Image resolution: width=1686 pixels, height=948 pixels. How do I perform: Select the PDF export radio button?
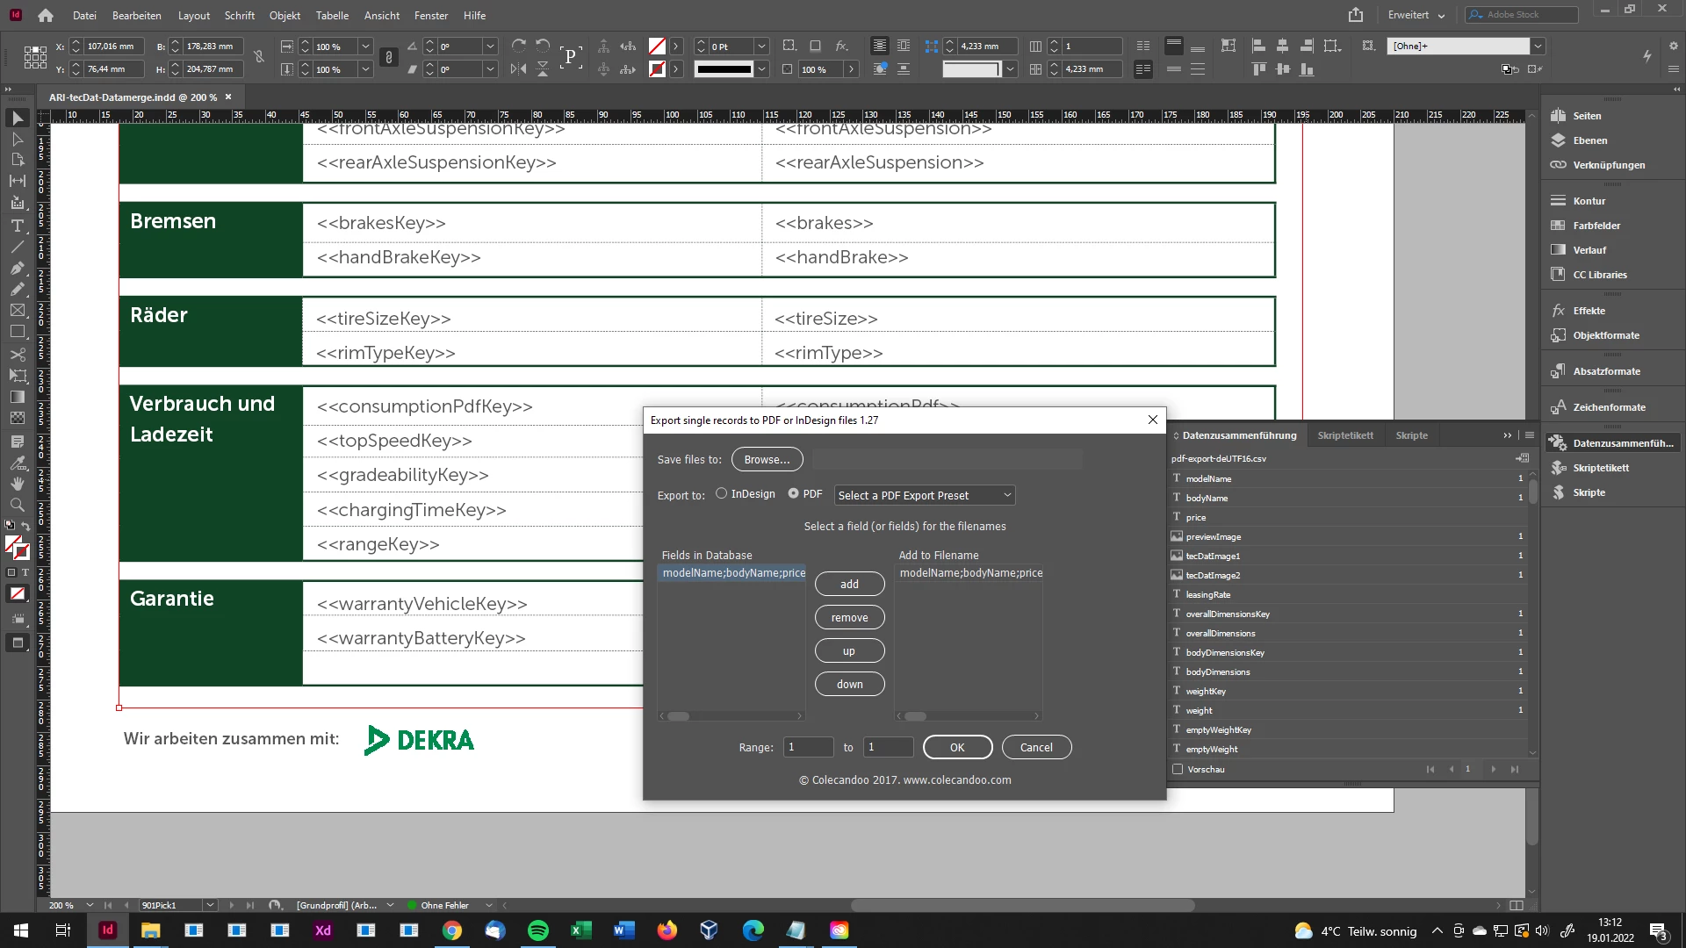coord(793,493)
